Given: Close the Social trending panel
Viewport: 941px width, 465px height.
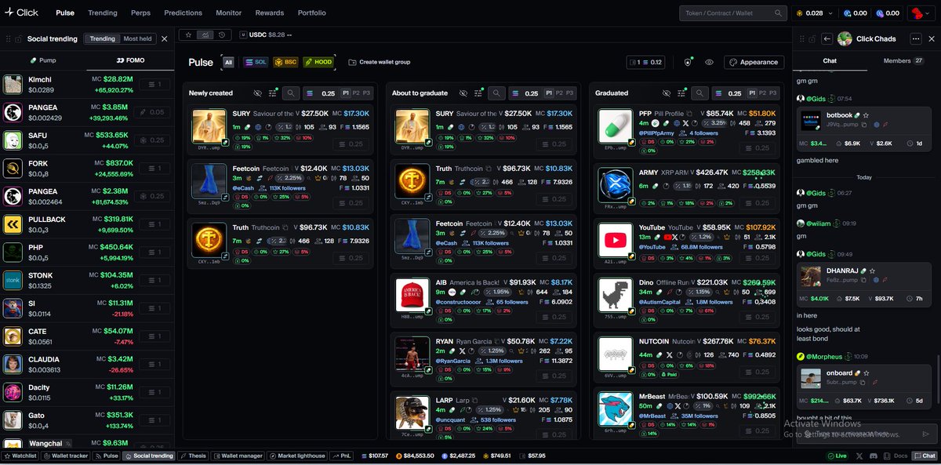Looking at the screenshot, I should [164, 38].
